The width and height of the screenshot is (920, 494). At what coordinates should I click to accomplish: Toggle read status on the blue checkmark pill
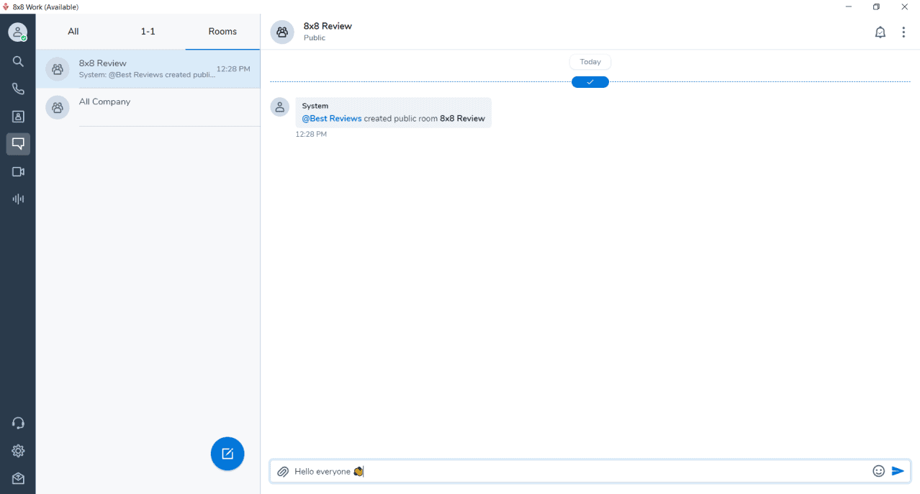[x=590, y=81]
